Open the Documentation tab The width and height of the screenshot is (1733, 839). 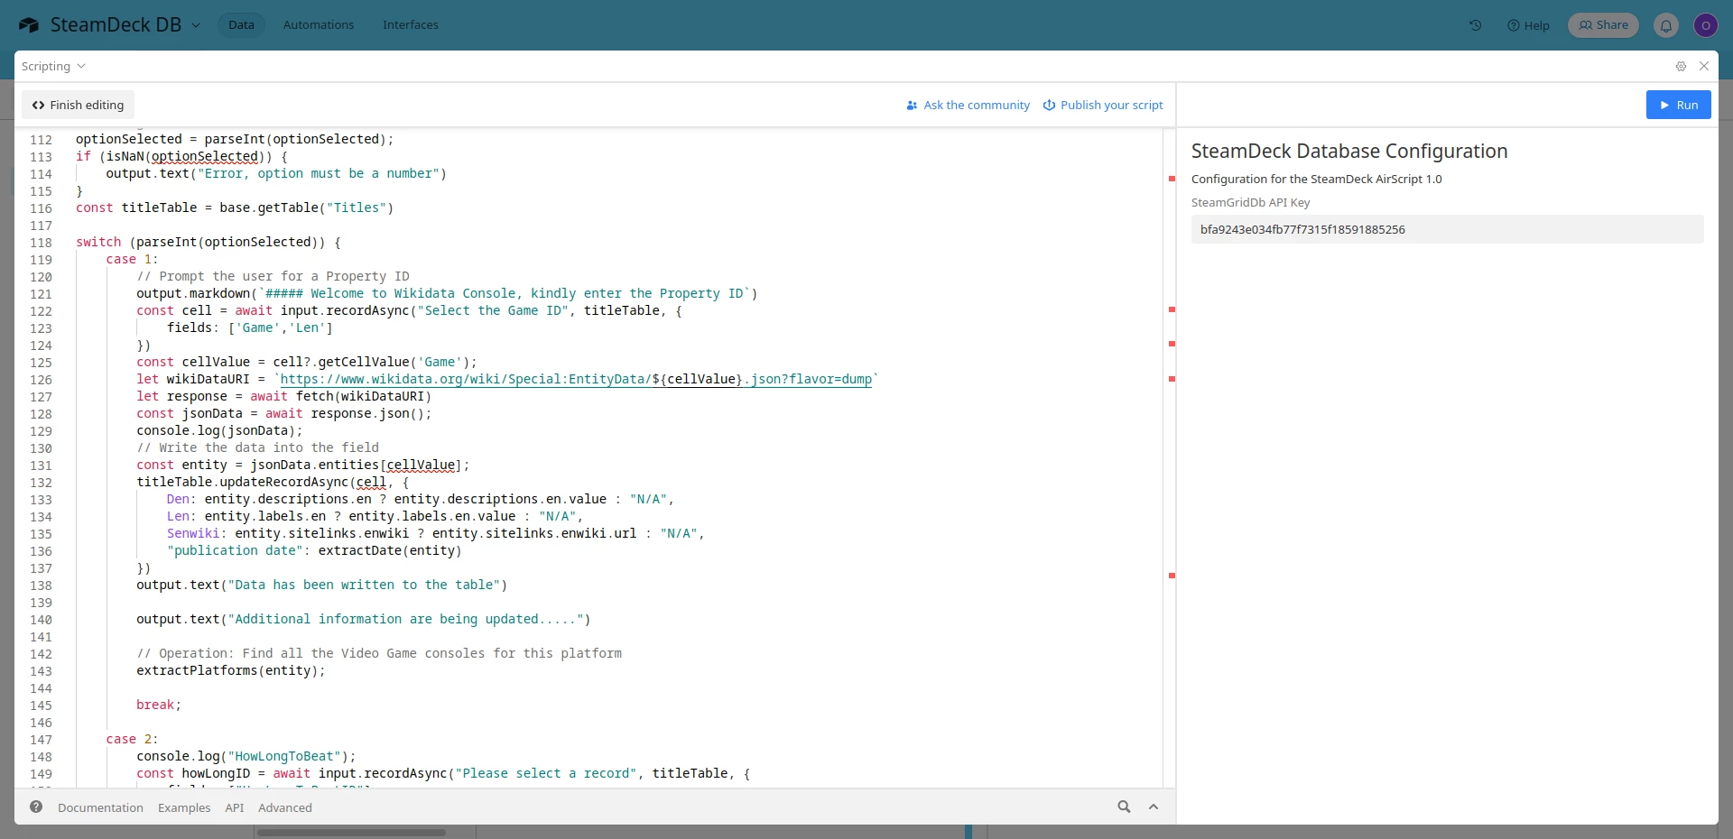tap(100, 807)
